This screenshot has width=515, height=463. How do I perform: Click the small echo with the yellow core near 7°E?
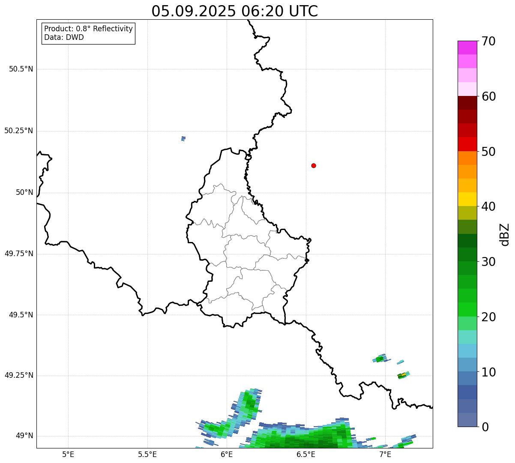(x=403, y=375)
